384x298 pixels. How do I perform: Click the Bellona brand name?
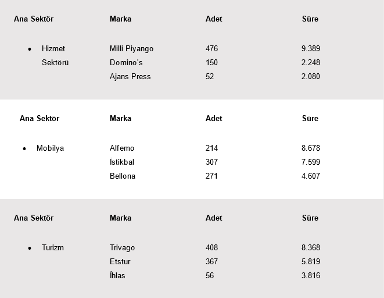pyautogui.click(x=123, y=176)
